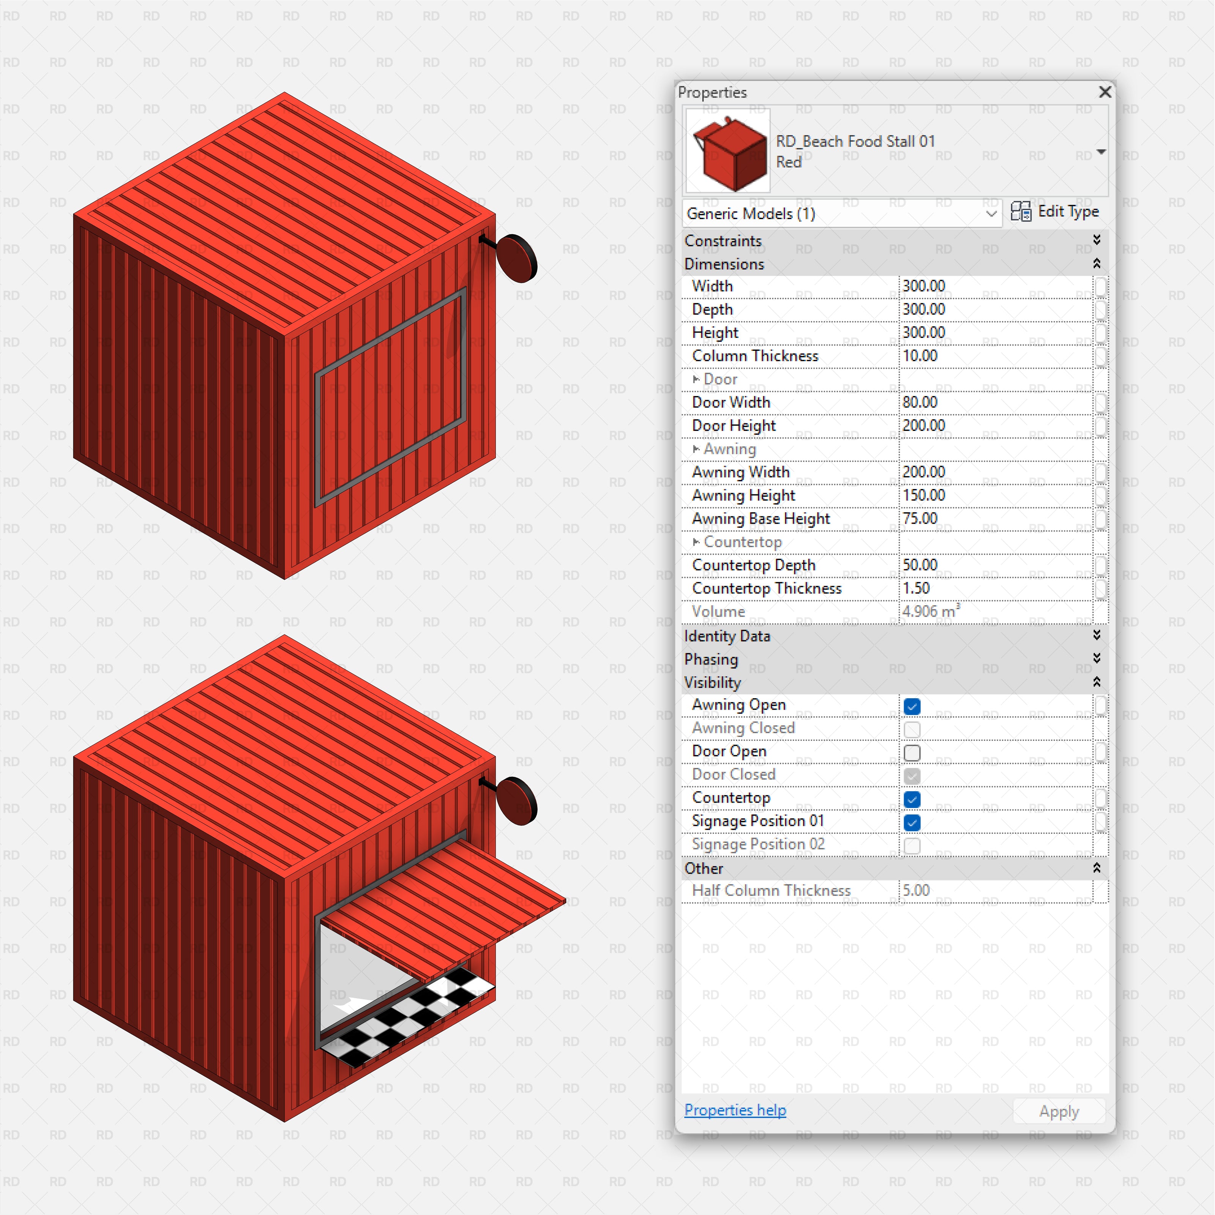Open the family type selector dropdown arrow

(1101, 151)
